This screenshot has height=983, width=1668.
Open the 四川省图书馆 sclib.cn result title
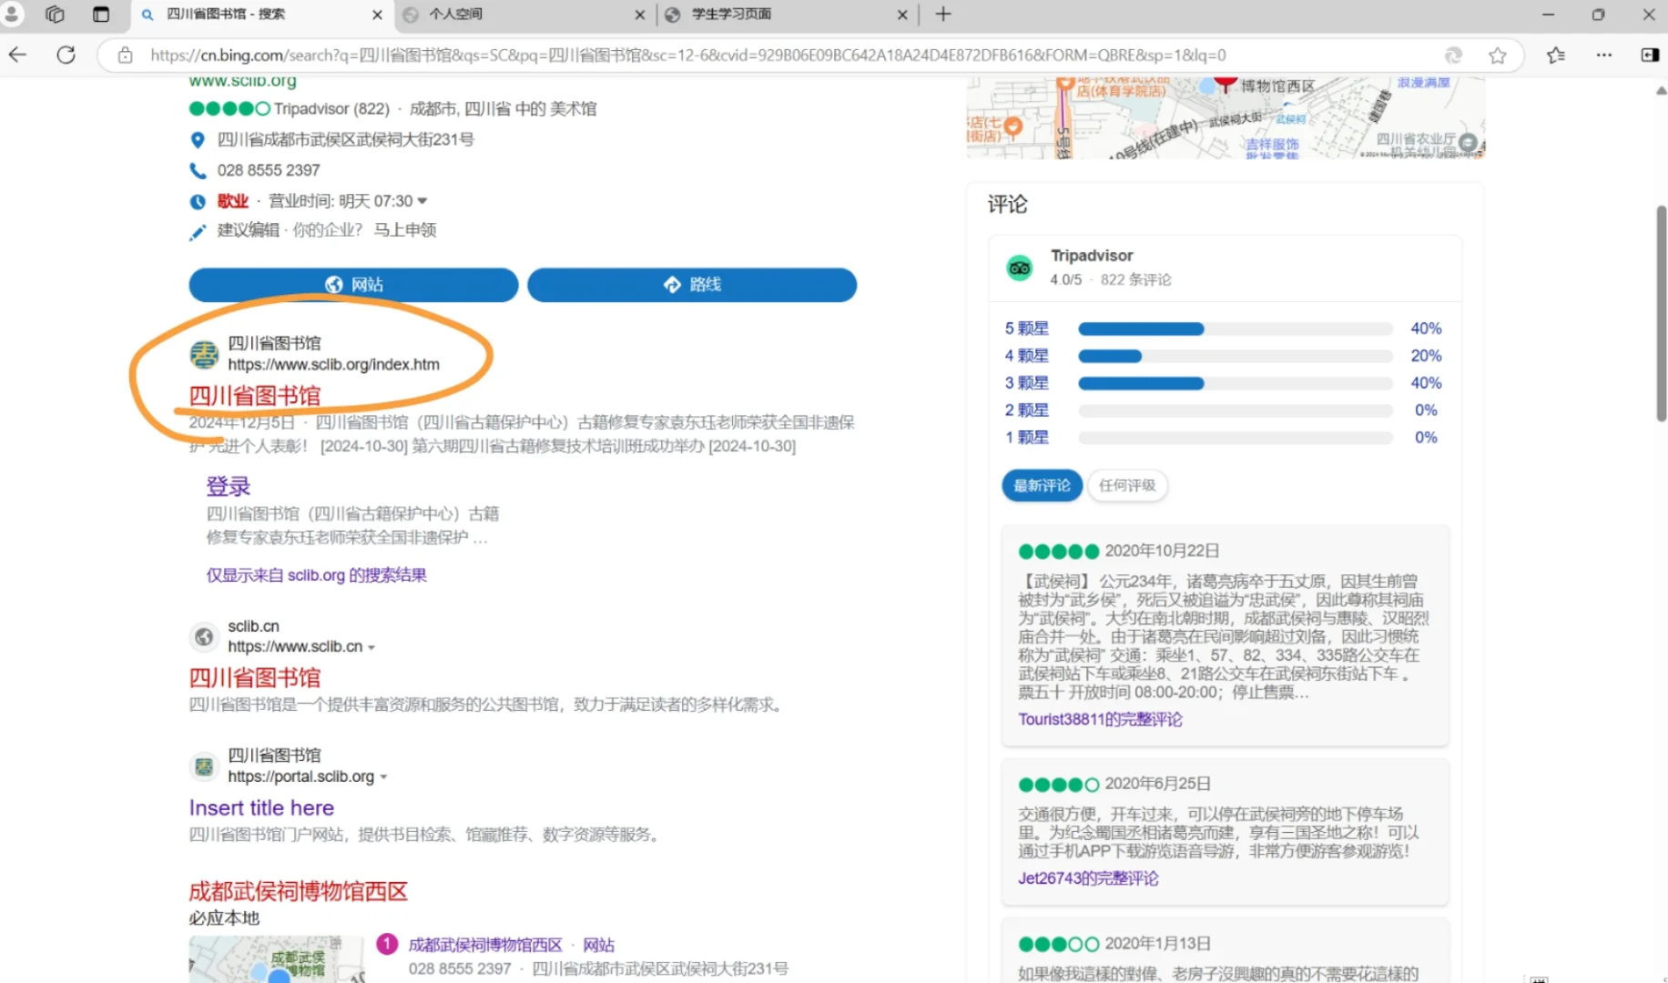click(255, 678)
